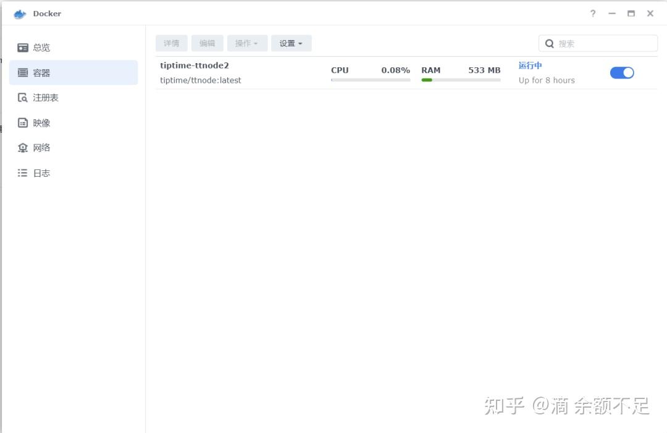Toggle off the tiptime-ttnode2 container switch
Image resolution: width=667 pixels, height=433 pixels.
622,72
